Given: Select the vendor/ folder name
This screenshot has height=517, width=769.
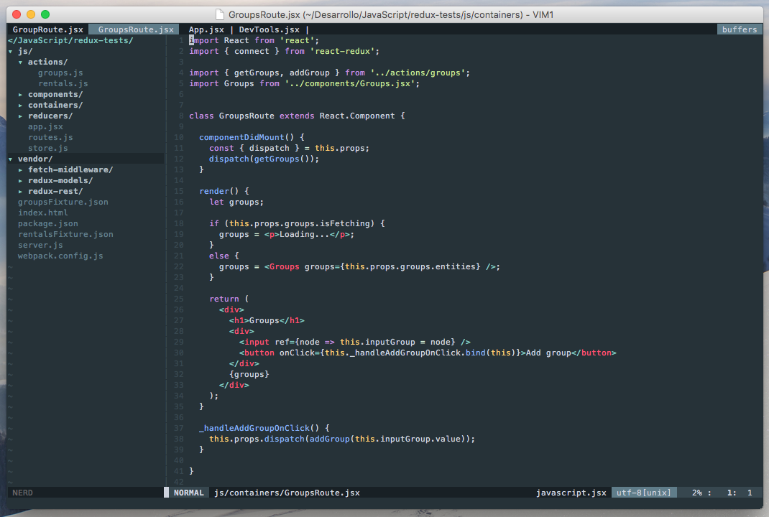Looking at the screenshot, I should tap(35, 159).
